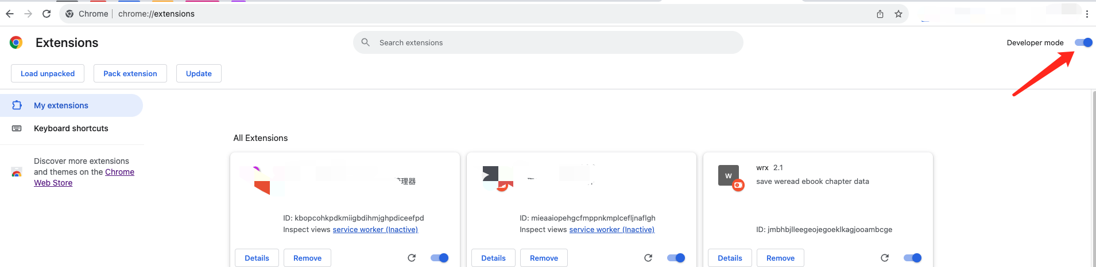
Task: Click the chrome://extensions address bar
Action: 483,14
